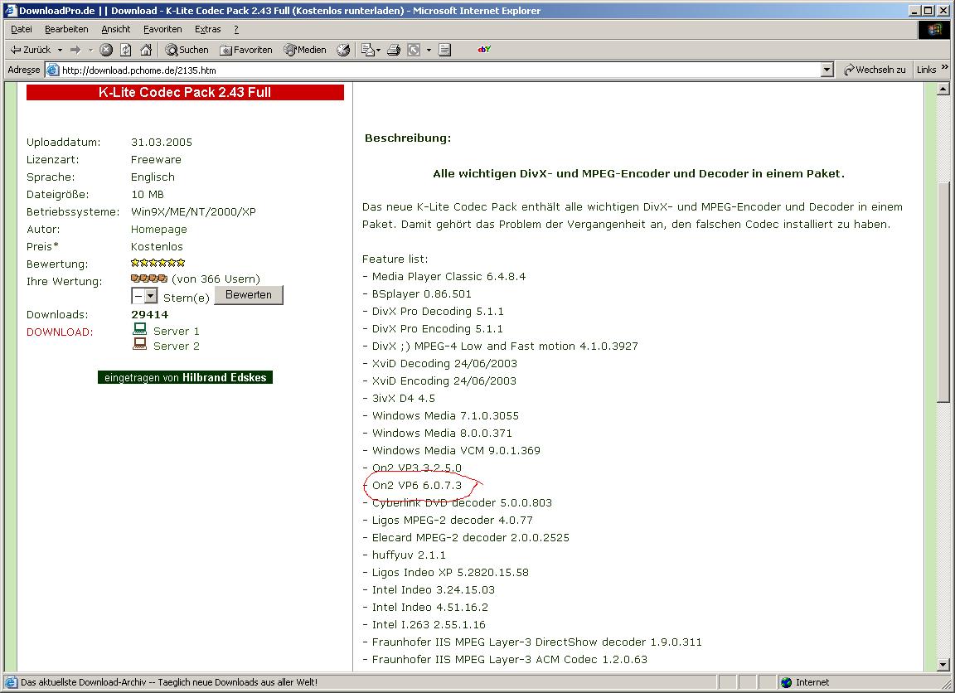Image resolution: width=955 pixels, height=693 pixels.
Task: Click the red DOWNLOAD: label
Action: [60, 332]
